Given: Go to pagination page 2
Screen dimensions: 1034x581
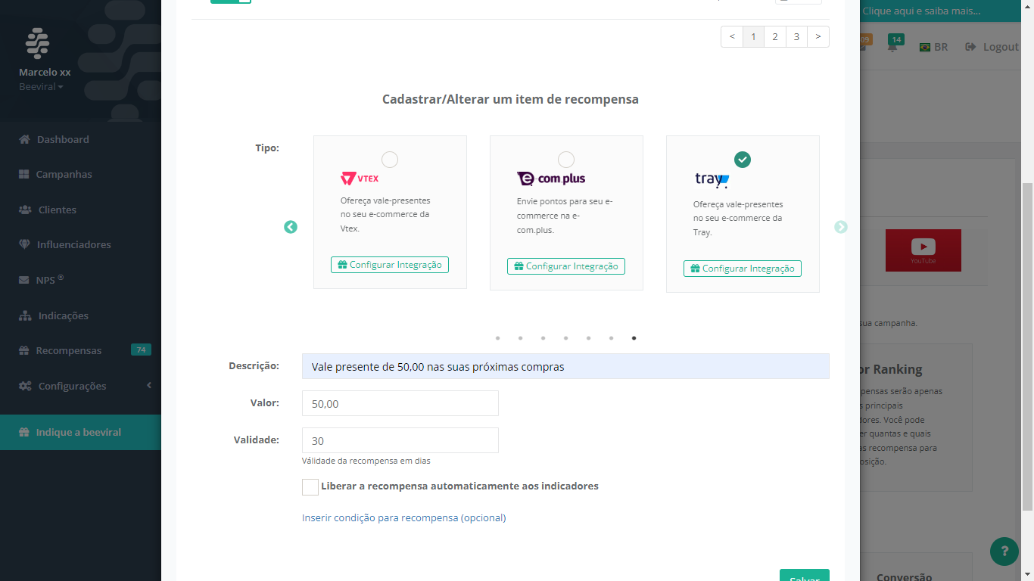Looking at the screenshot, I should [x=775, y=36].
